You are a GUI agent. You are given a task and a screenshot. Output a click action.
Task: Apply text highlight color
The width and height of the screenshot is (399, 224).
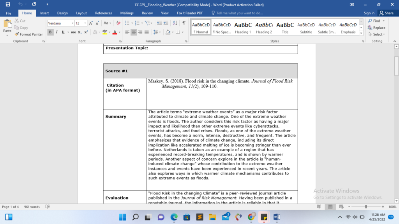pos(106,31)
